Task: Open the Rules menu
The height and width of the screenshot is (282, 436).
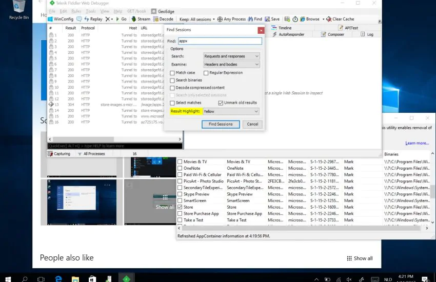Action: point(76,11)
